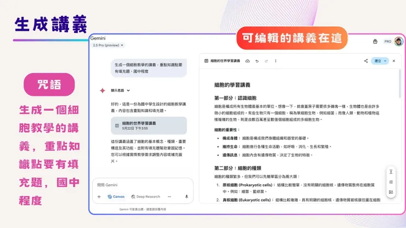This screenshot has height=228, width=406.
Task: Click the 細胞的重要性 subheading
Action: coord(227,130)
